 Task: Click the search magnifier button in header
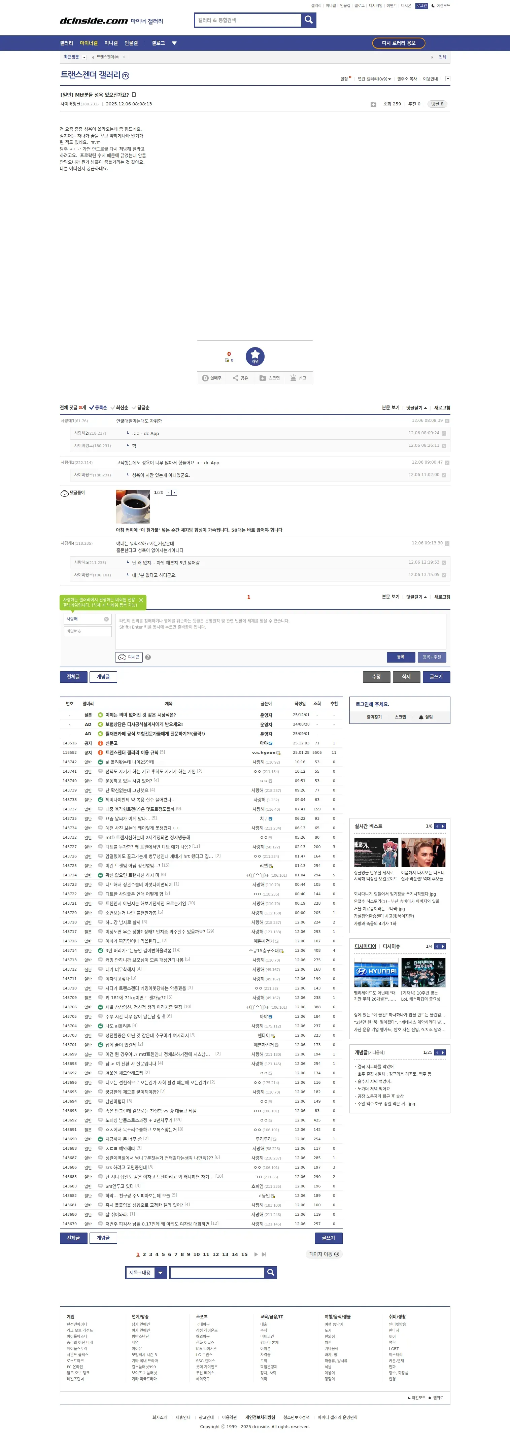click(309, 20)
